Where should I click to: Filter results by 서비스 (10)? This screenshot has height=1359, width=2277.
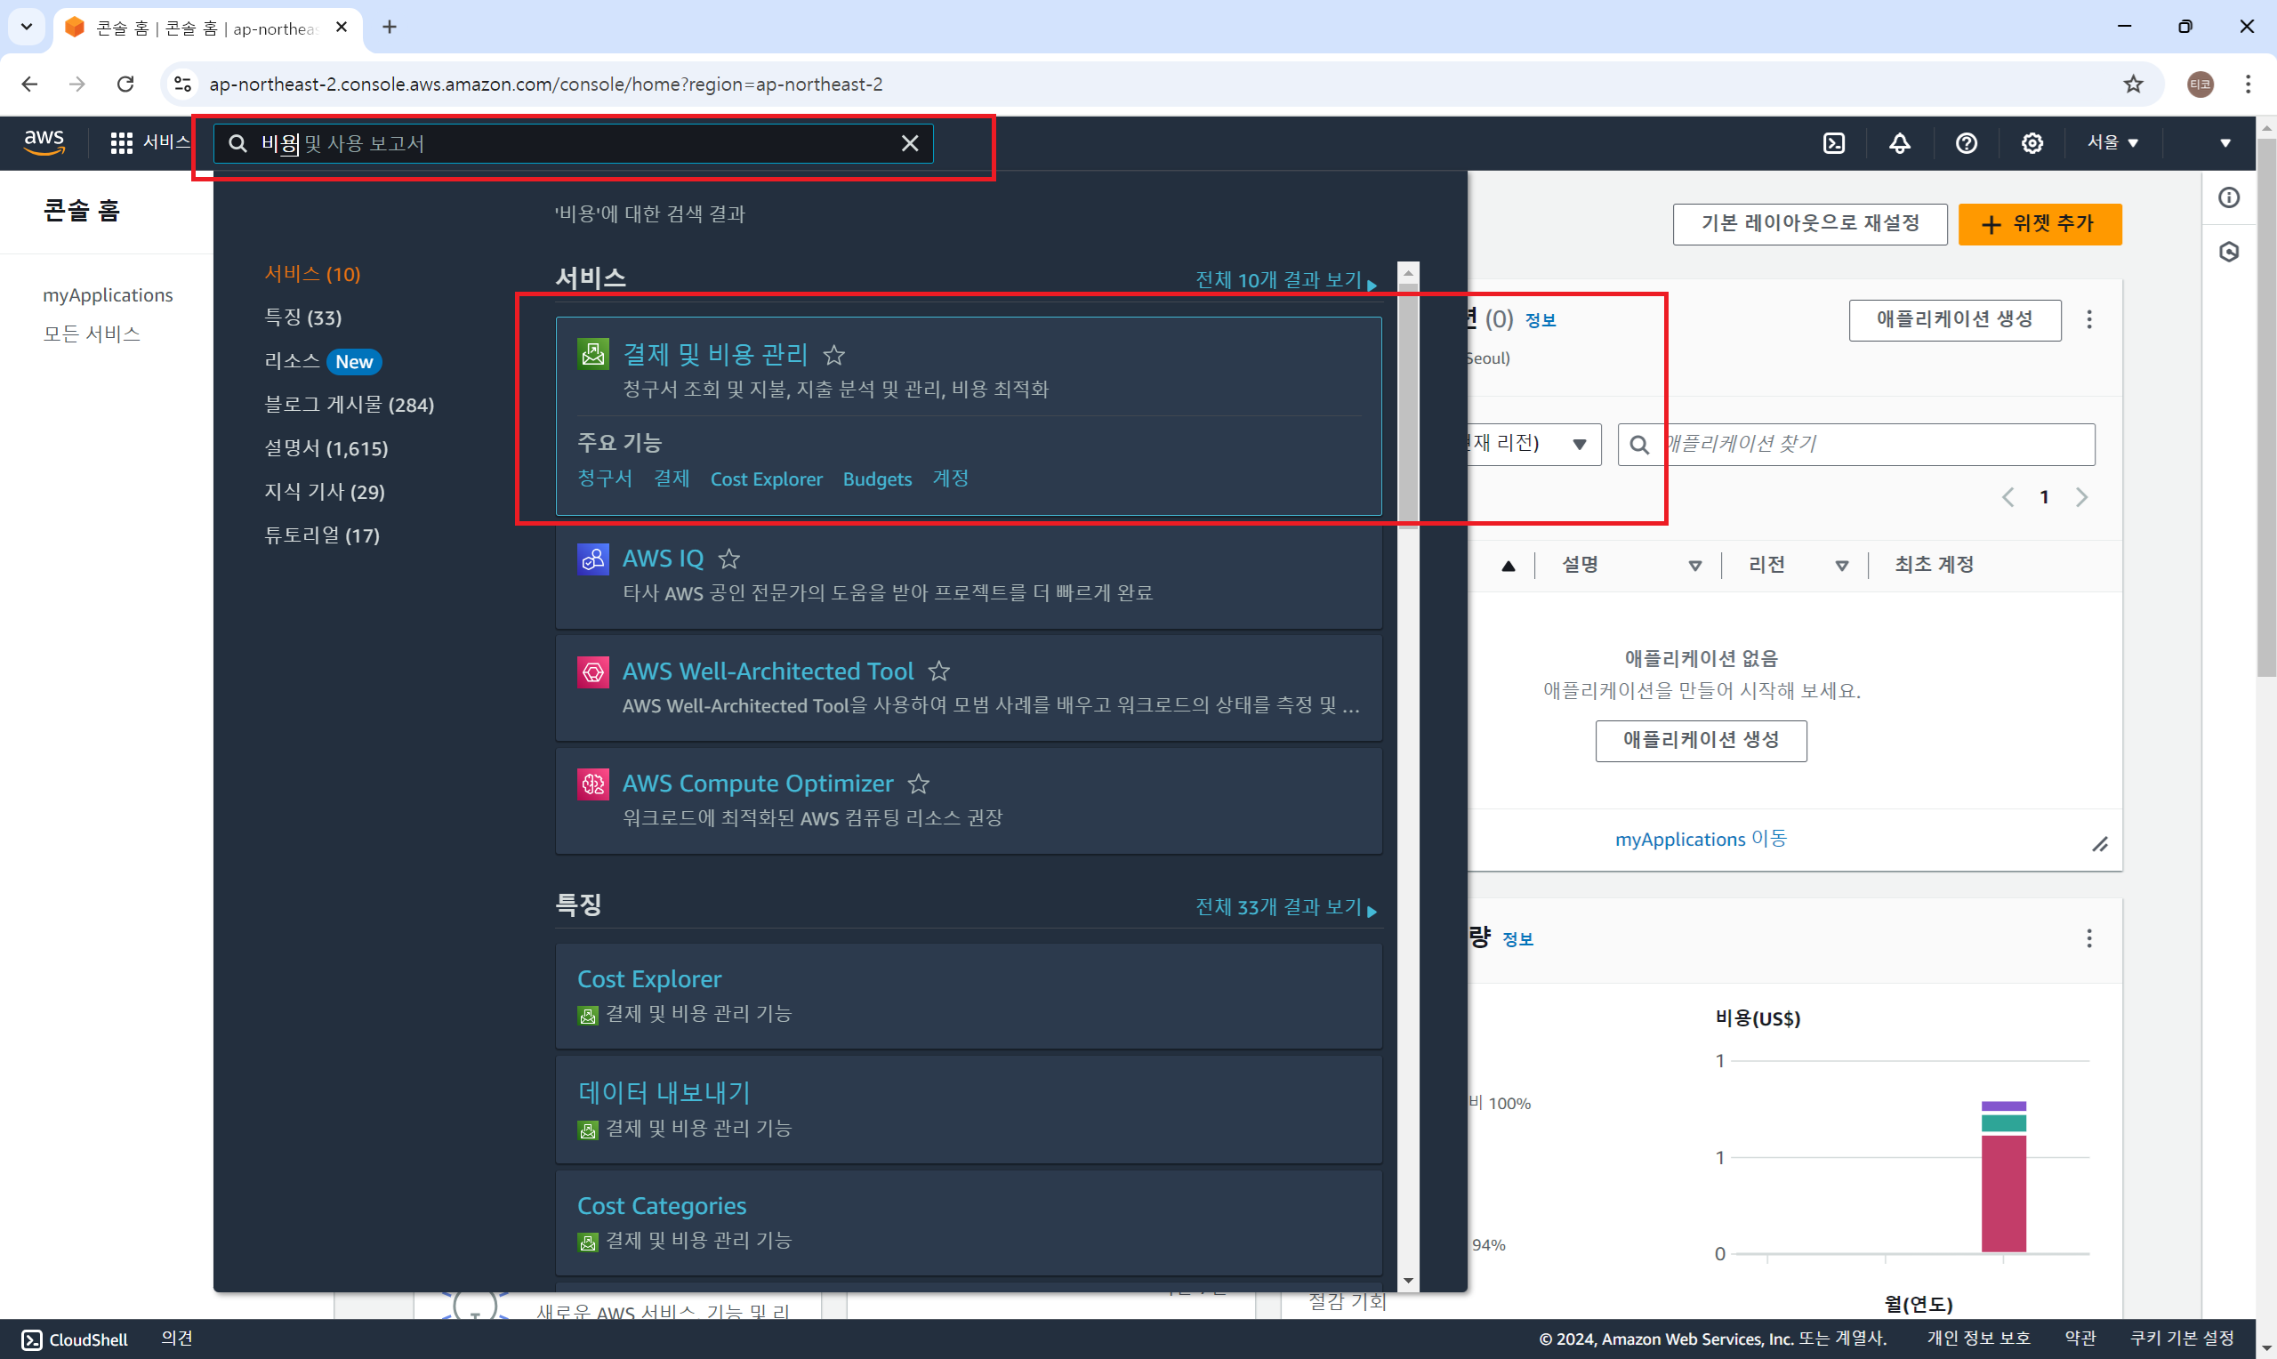point(312,274)
